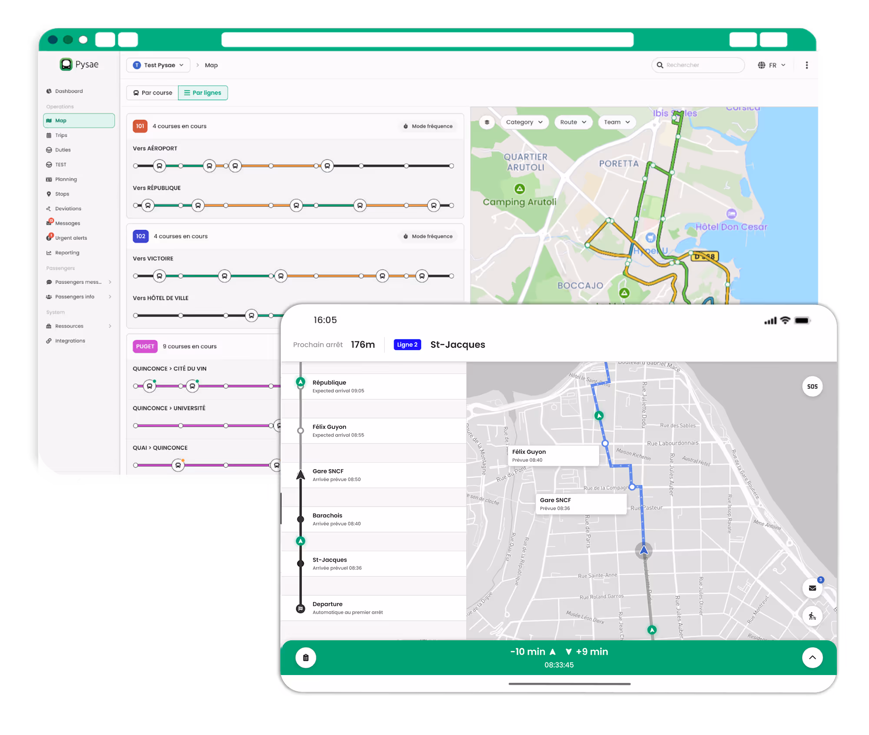Select the République stop in the tablet list
The image size is (869, 735).
374,387
